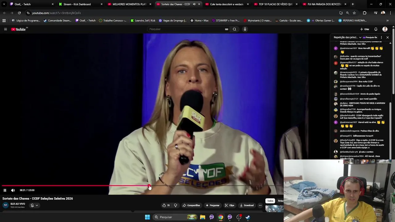Switch to TOP 10 PLACAS DE VÍDEO tab

[x=276, y=4]
